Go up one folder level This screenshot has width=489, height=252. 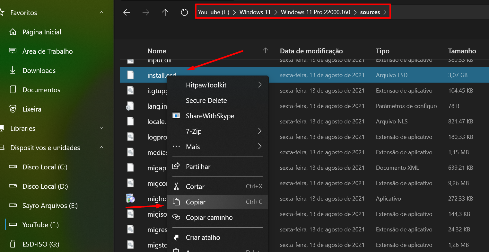pyautogui.click(x=165, y=13)
